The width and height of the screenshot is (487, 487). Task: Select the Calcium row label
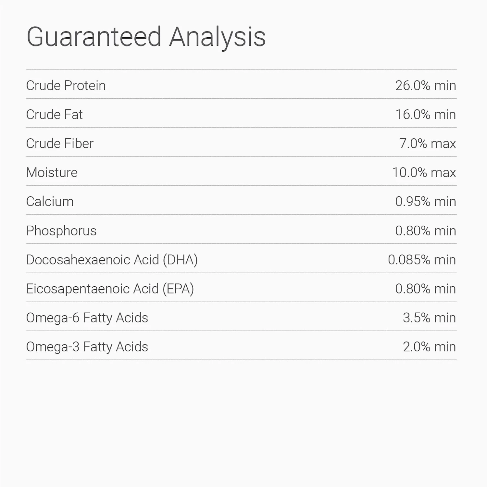point(50,202)
